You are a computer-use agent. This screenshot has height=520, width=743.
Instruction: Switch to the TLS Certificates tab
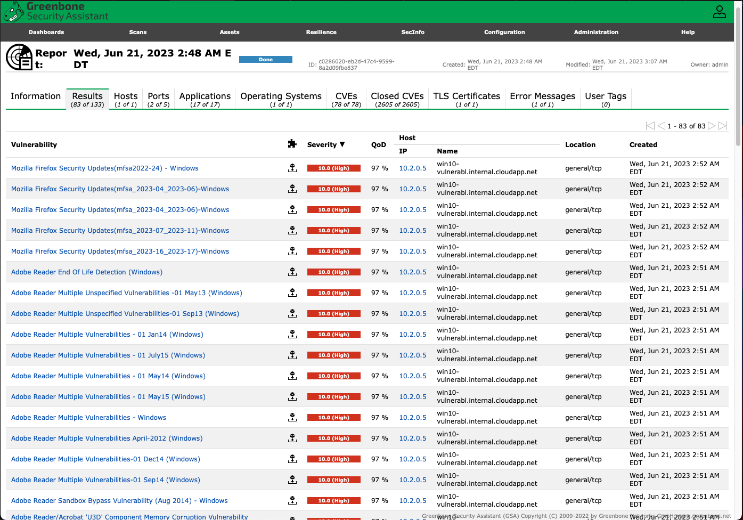click(x=467, y=99)
